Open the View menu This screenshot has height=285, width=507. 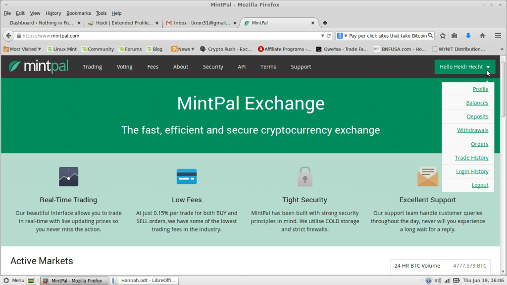tap(35, 13)
